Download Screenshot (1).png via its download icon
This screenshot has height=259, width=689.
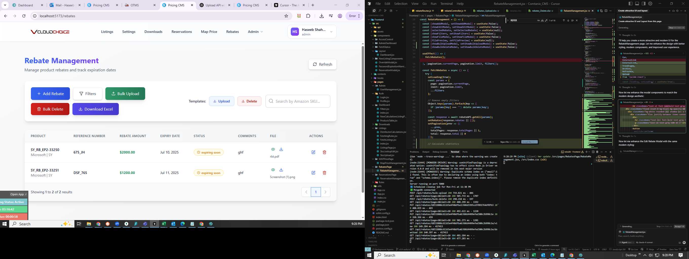281,170
